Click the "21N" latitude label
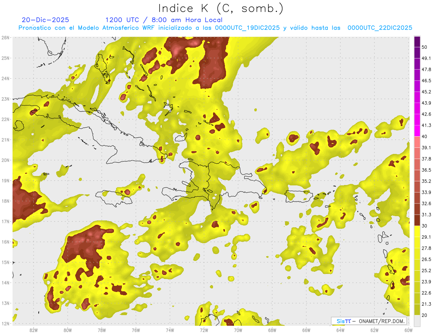Viewport: 434px width, 335px height. [5, 139]
